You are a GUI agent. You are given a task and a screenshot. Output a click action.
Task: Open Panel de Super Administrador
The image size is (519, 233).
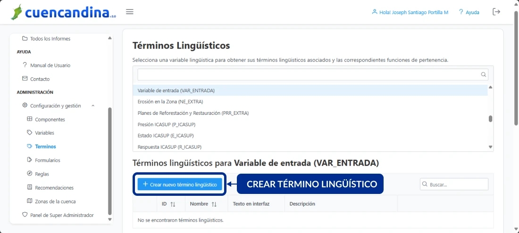click(62, 215)
